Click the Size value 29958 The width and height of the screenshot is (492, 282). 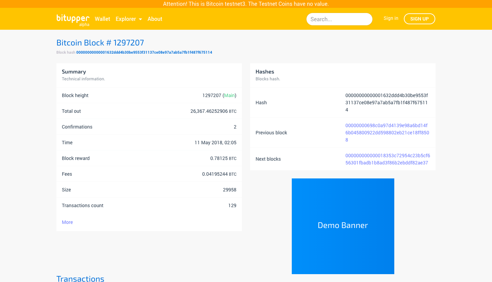click(x=230, y=190)
